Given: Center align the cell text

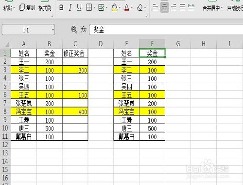Looking at the screenshot, I should [x=164, y=7].
